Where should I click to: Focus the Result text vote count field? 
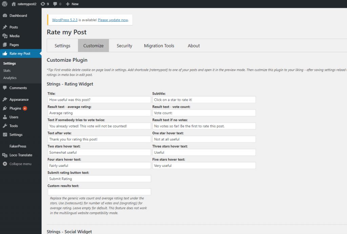pos(204,113)
